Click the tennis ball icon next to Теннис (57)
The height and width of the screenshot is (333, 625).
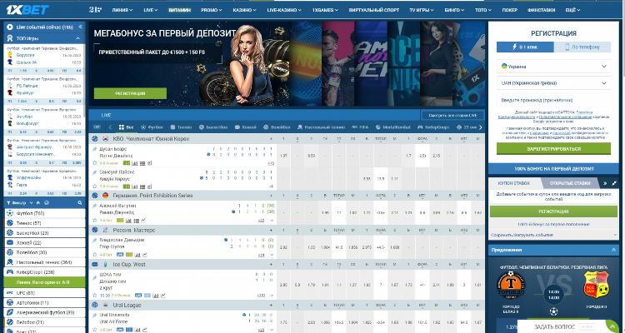(10, 223)
